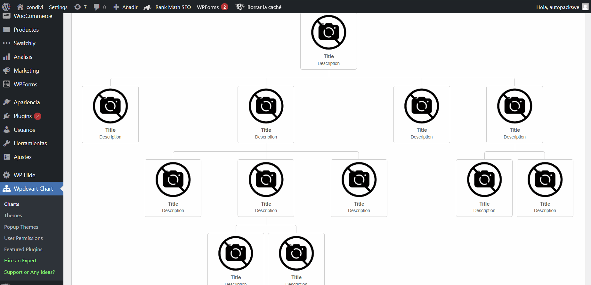Open the Wpdevart Chart sidebar menu
Viewport: 591px width, 285px height.
point(33,189)
